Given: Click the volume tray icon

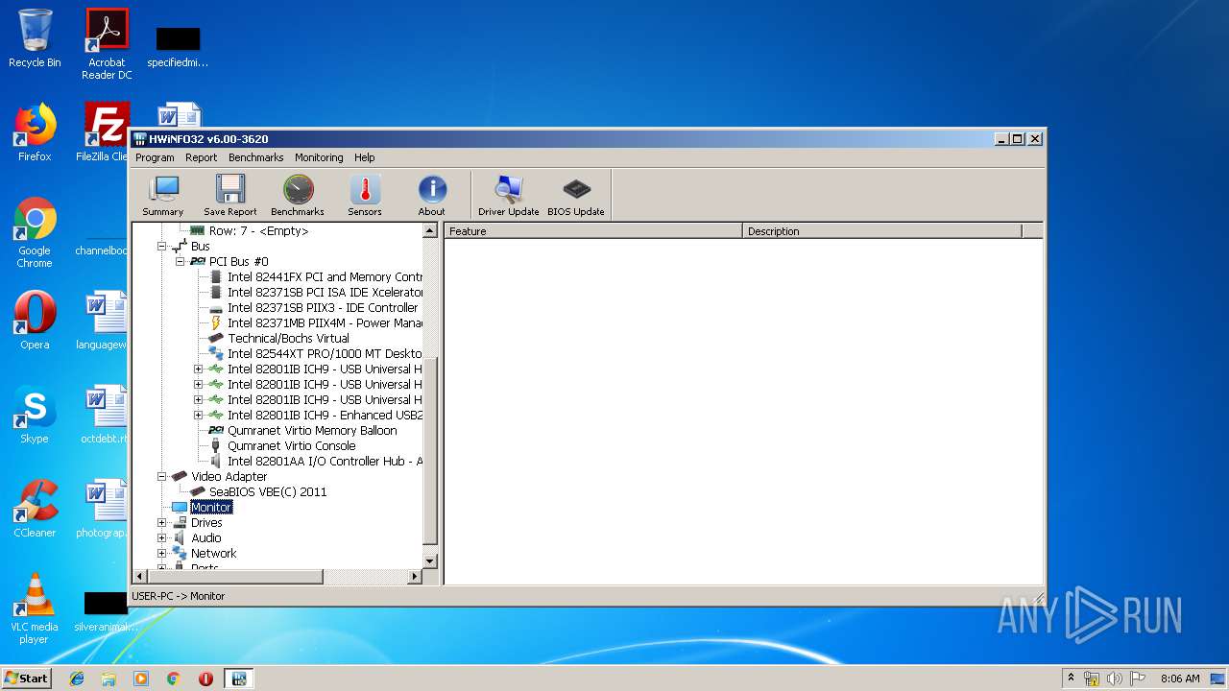Looking at the screenshot, I should [x=1114, y=679].
